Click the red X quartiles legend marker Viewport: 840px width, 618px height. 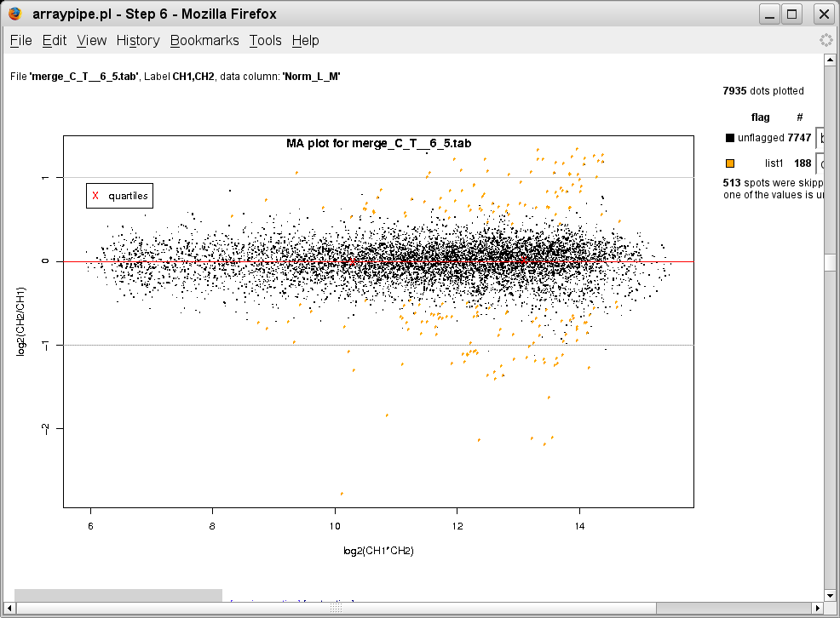(95, 196)
